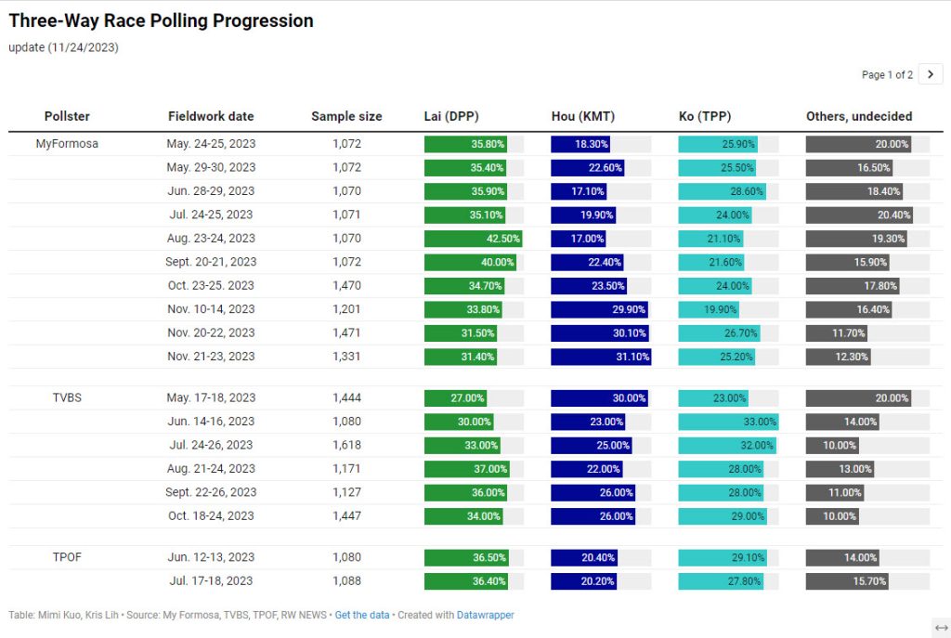
Task: Click the "Page 1 of 2" indicator
Action: tap(887, 75)
